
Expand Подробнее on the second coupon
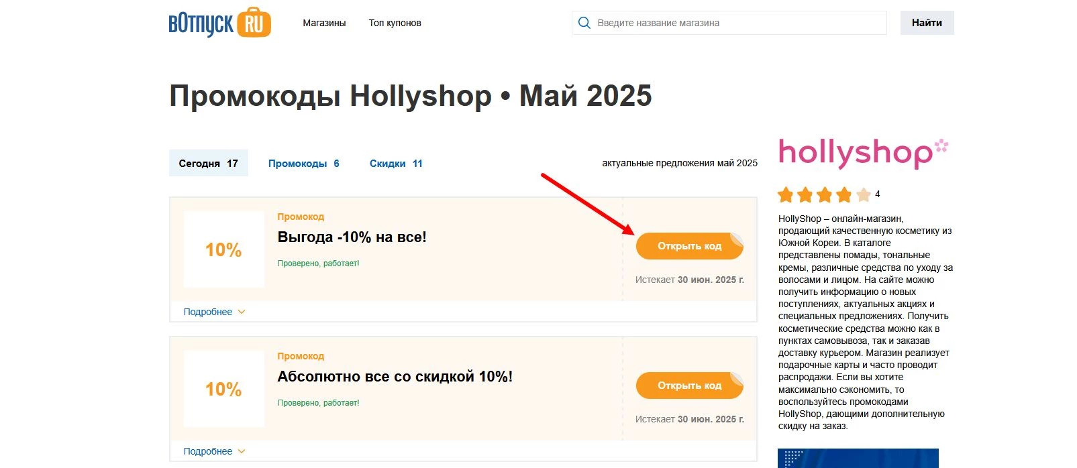tap(209, 451)
